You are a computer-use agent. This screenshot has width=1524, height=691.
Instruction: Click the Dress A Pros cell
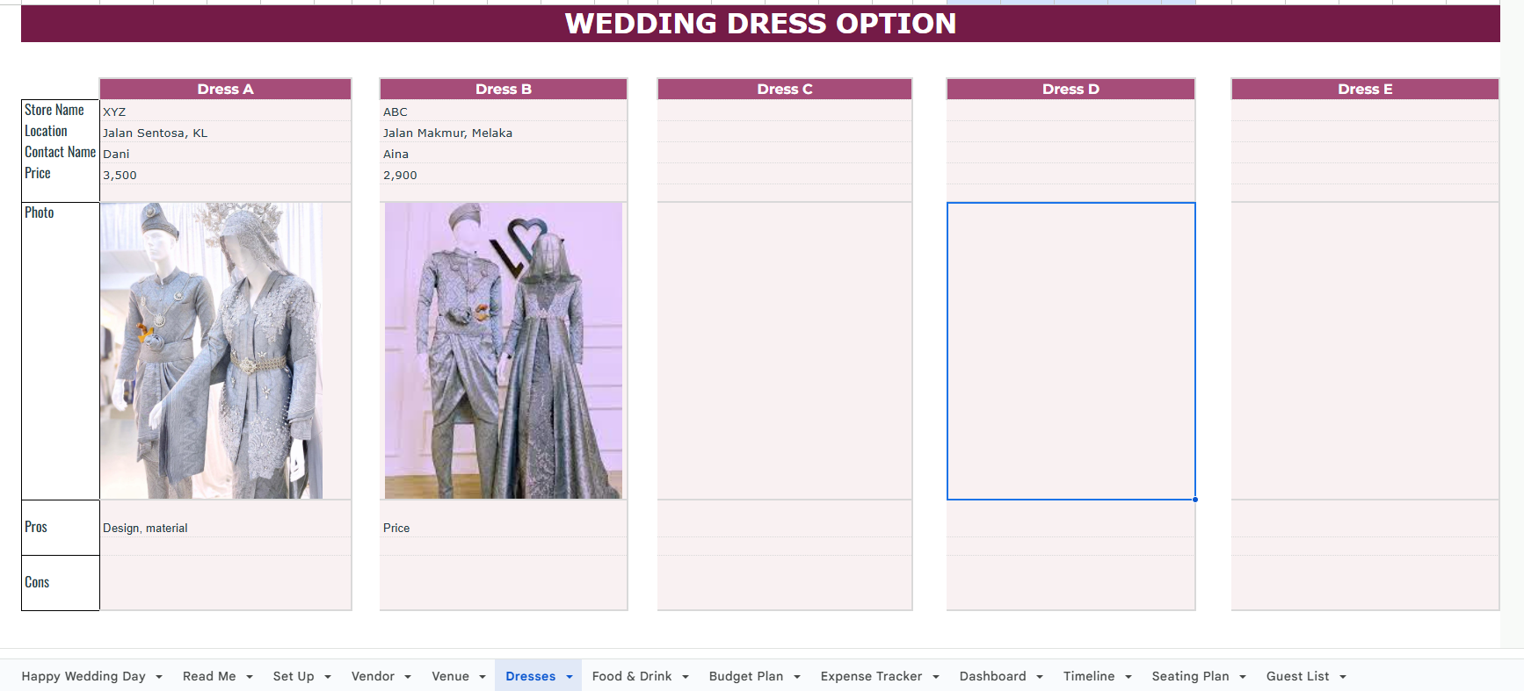point(225,528)
